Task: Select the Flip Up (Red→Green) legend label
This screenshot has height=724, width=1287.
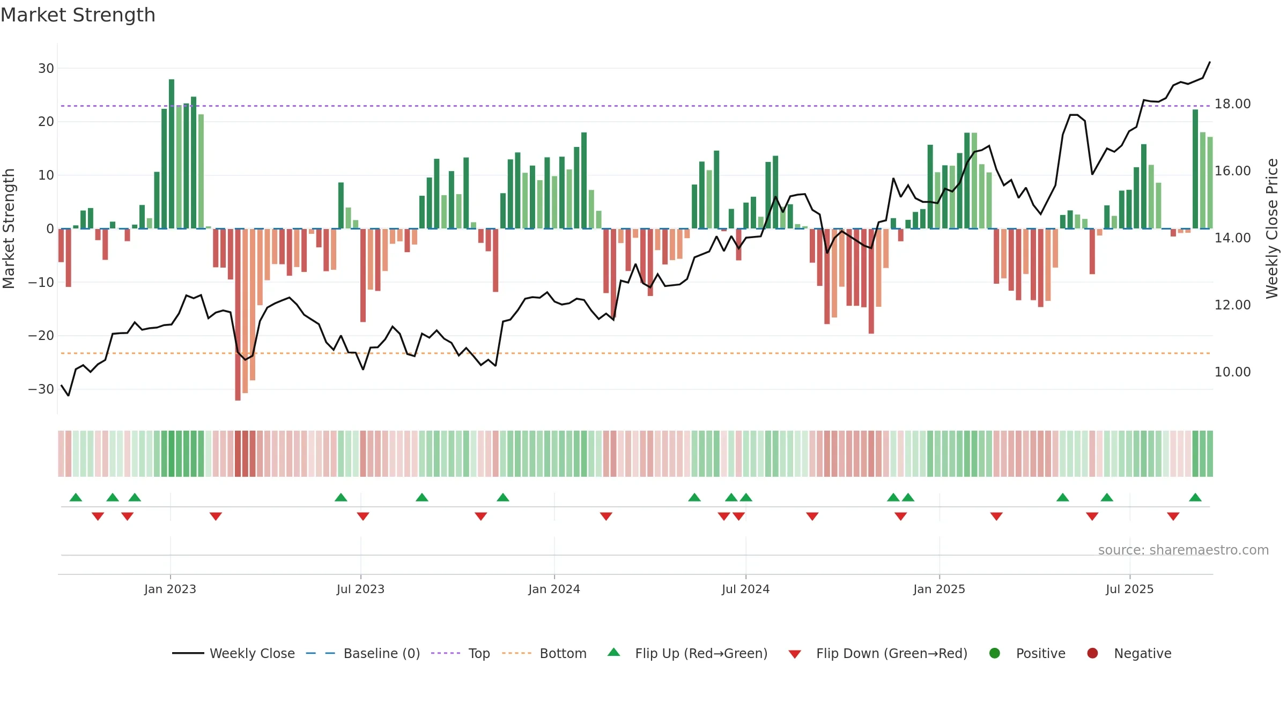Action: (701, 653)
